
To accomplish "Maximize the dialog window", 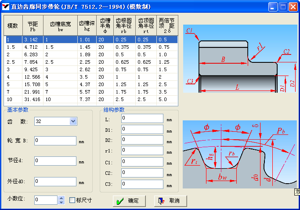I will [x=283, y=7].
